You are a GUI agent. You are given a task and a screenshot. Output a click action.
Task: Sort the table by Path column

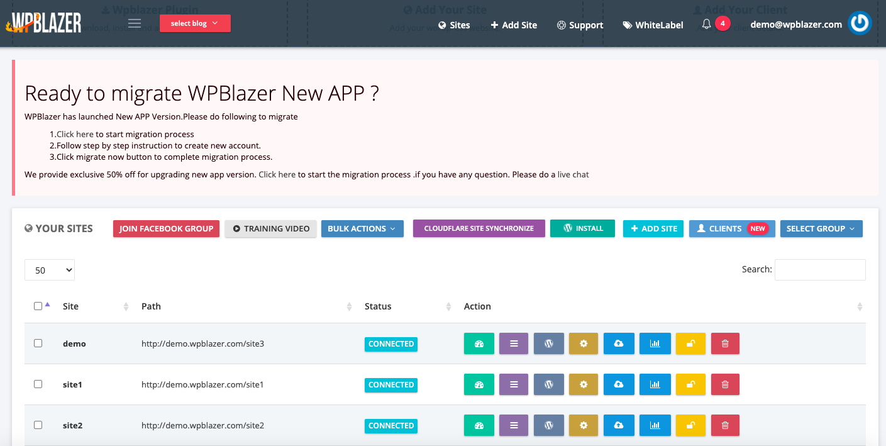[246, 306]
